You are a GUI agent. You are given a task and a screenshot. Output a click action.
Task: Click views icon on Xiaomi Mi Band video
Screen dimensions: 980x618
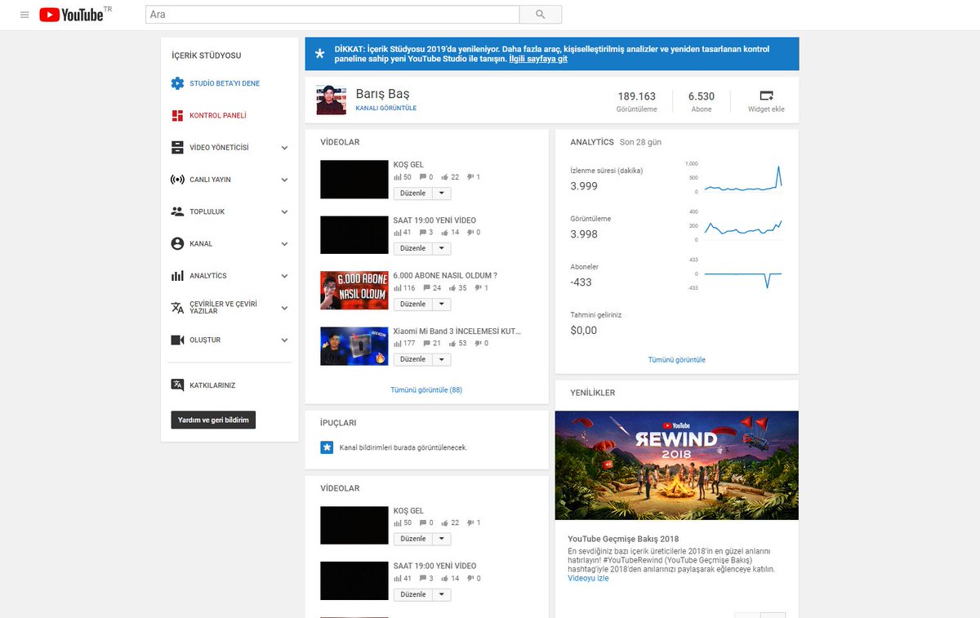tap(398, 344)
